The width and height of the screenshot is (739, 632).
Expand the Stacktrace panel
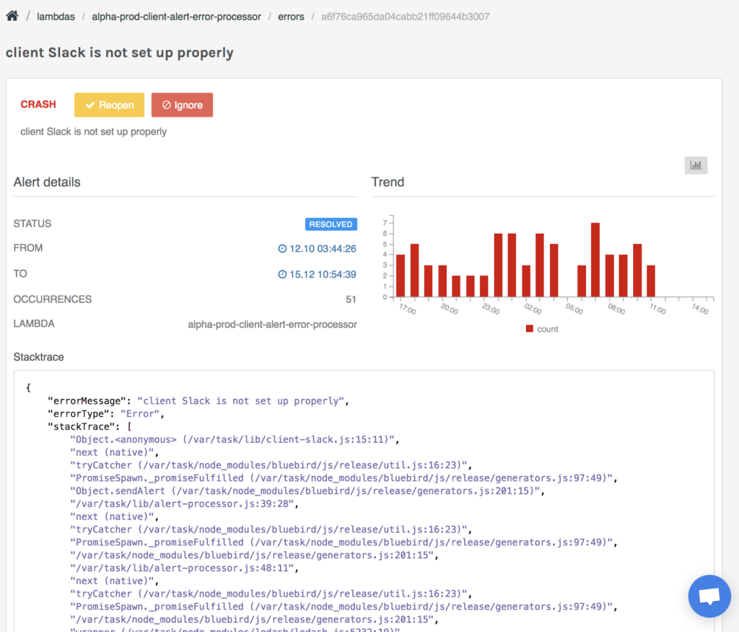pyautogui.click(x=38, y=356)
